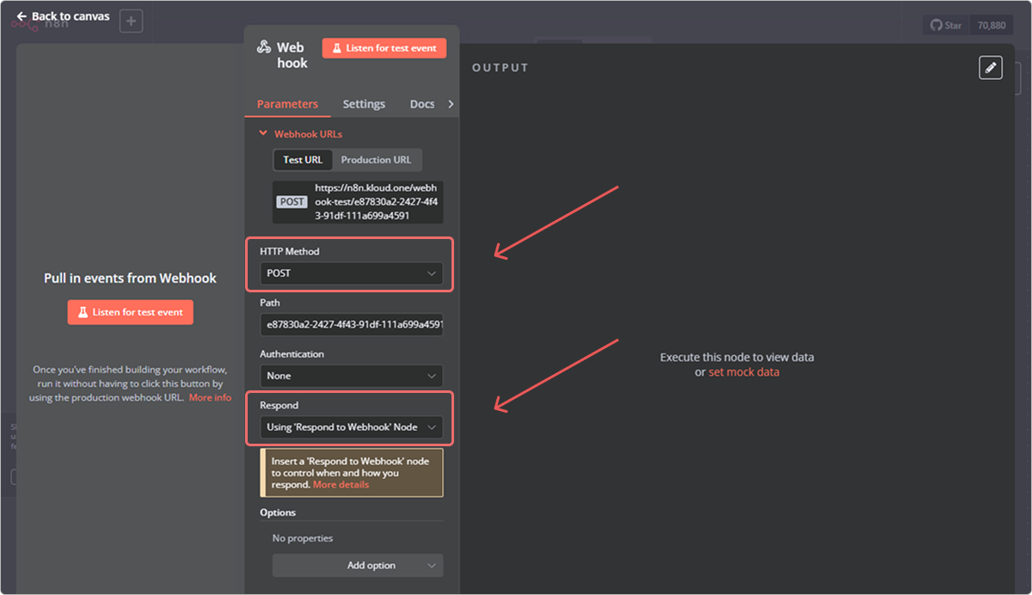The height and width of the screenshot is (595, 1032).
Task: Click the OUTPUT panel heading
Action: [x=501, y=68]
